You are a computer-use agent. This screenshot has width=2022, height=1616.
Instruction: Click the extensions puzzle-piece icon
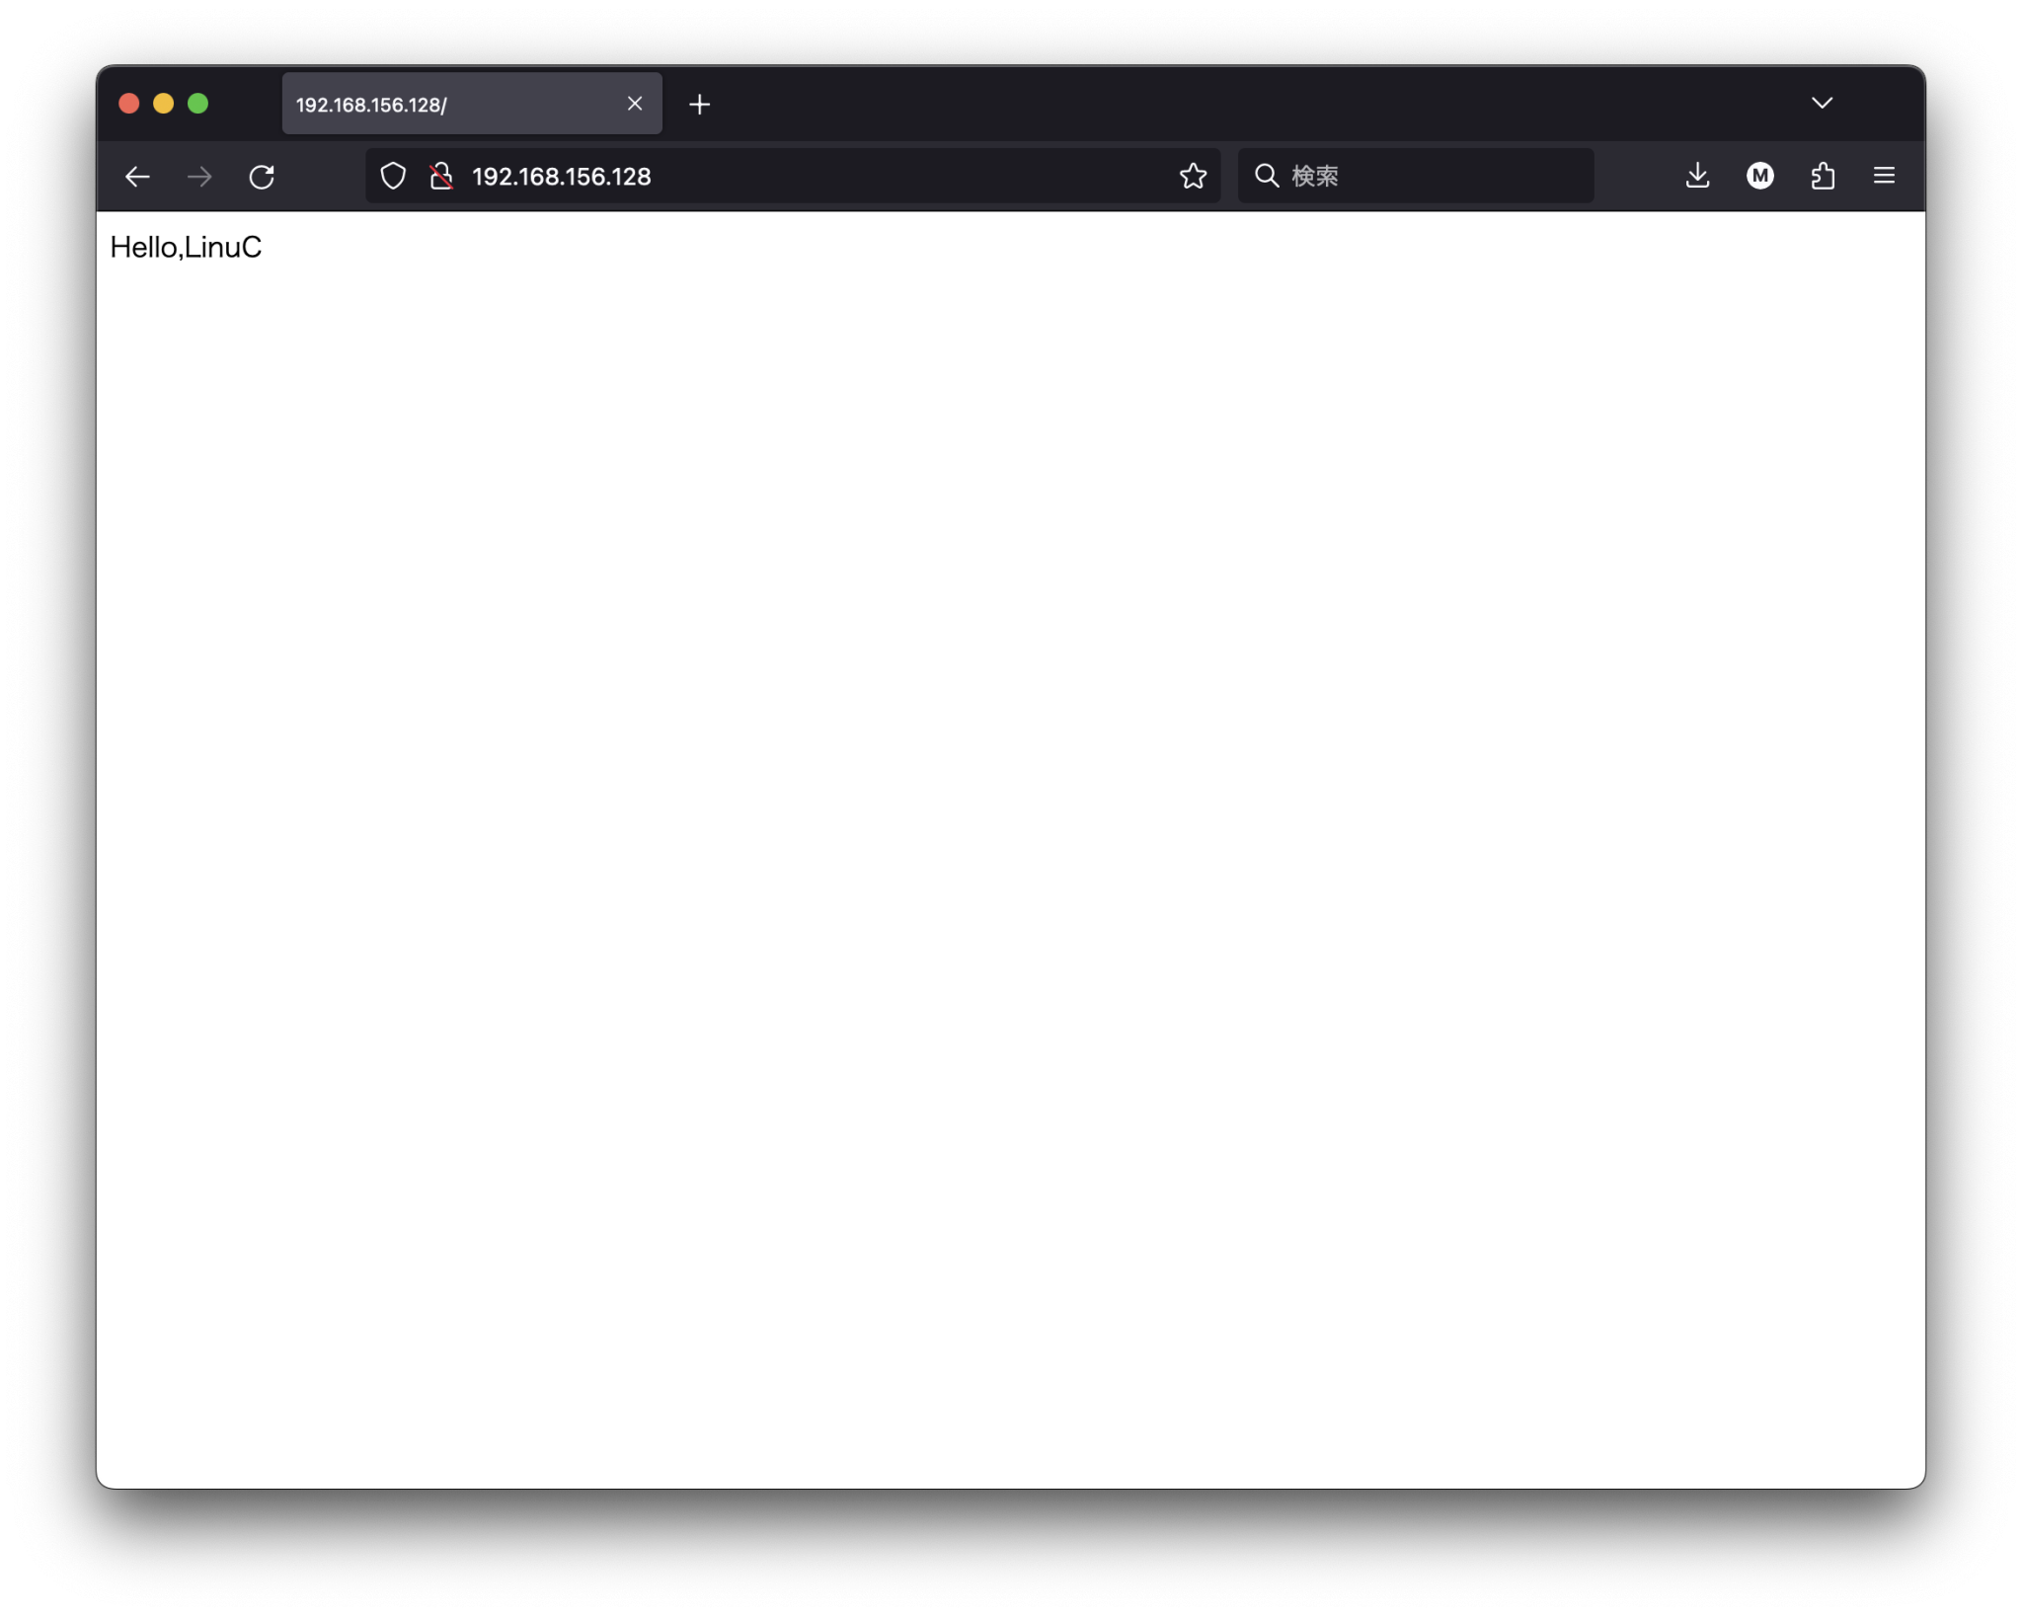(x=1824, y=176)
